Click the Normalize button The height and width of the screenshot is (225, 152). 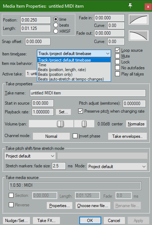[136, 124]
